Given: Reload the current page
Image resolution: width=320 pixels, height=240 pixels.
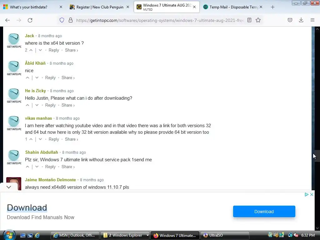Looking at the screenshot, I should point(30,20).
